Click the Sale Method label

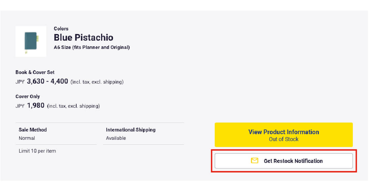point(33,130)
